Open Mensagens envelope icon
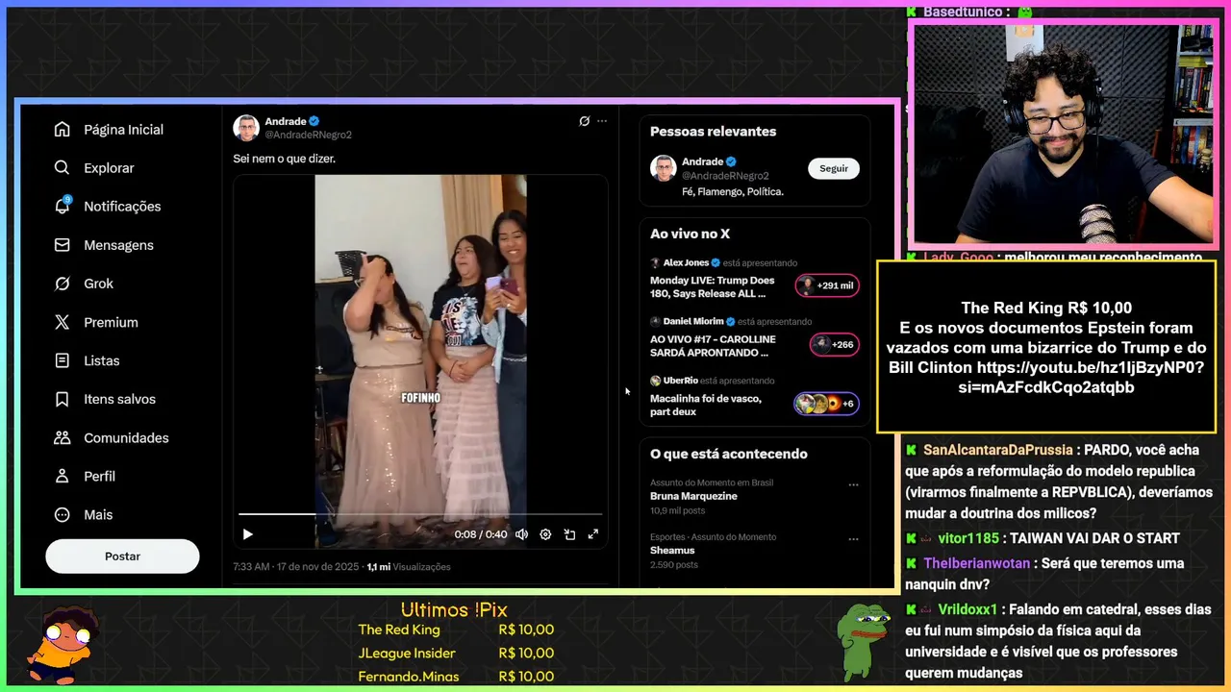Viewport: 1231px width, 692px height. (62, 245)
